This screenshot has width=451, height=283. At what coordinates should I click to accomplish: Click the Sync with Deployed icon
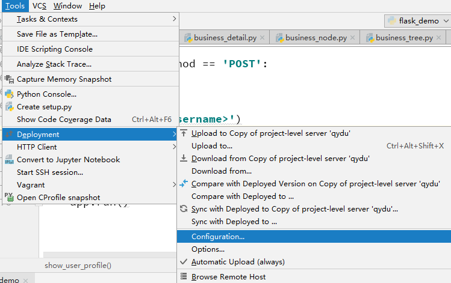184,209
